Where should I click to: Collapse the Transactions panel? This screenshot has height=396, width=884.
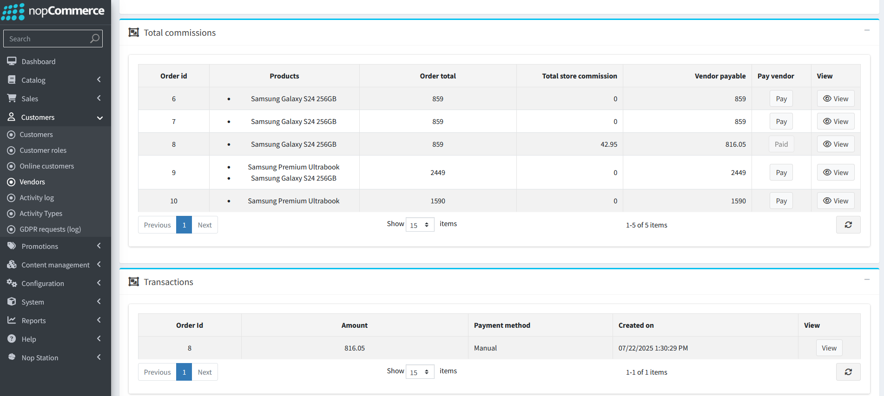point(867,279)
